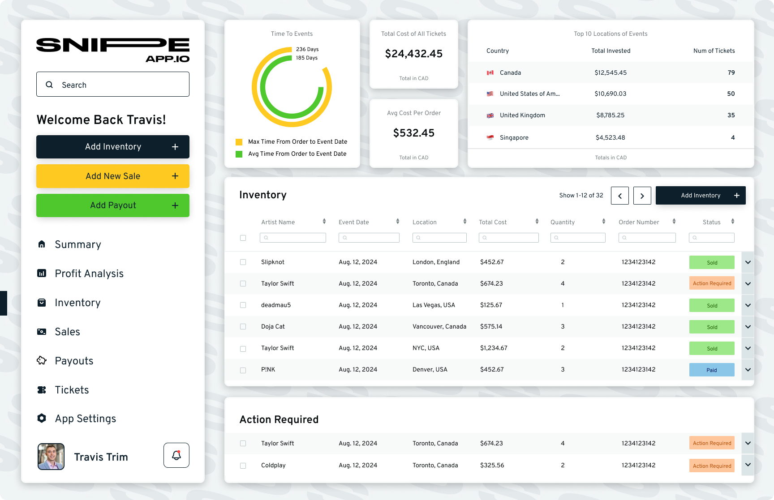Sort by Status arrows

(733, 222)
